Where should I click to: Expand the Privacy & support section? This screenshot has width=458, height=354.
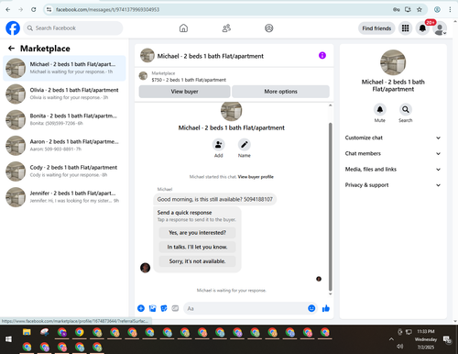393,185
